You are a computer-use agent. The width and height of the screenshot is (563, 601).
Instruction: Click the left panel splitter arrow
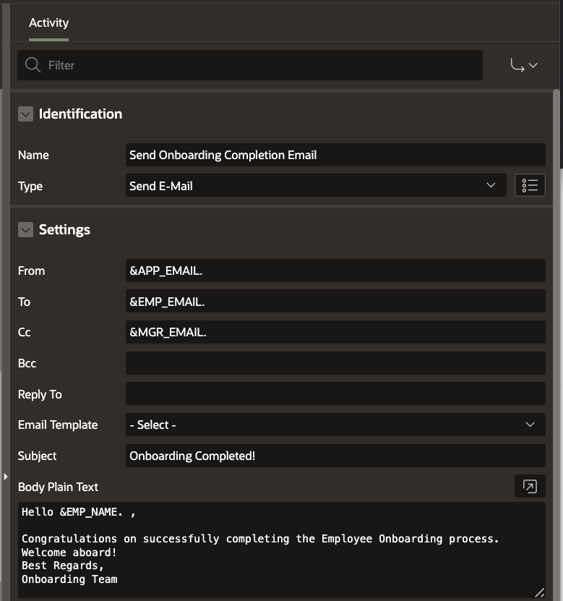tap(6, 477)
